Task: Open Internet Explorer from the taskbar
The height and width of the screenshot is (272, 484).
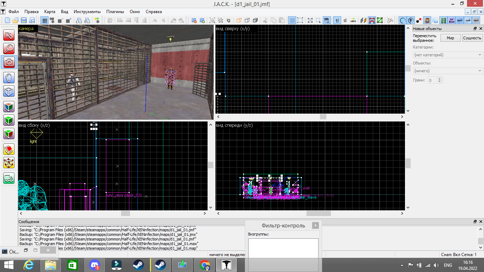Action: [x=28, y=265]
